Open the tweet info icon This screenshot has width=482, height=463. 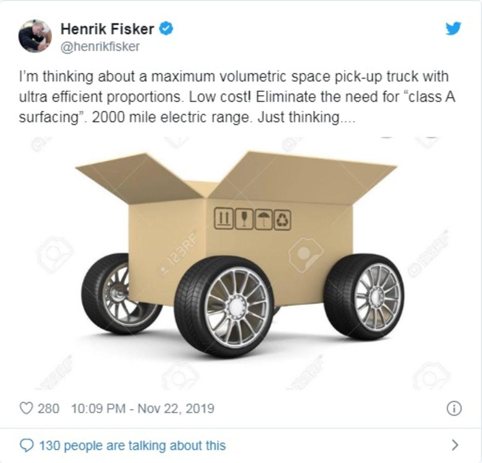coord(454,409)
